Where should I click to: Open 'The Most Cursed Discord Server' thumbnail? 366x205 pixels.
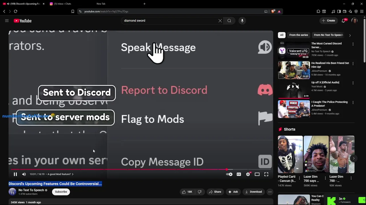pyautogui.click(x=294, y=50)
